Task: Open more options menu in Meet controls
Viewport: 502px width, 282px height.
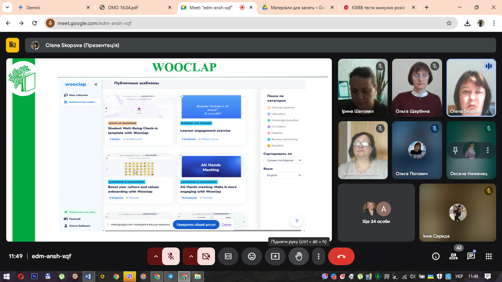Action: pos(319,256)
